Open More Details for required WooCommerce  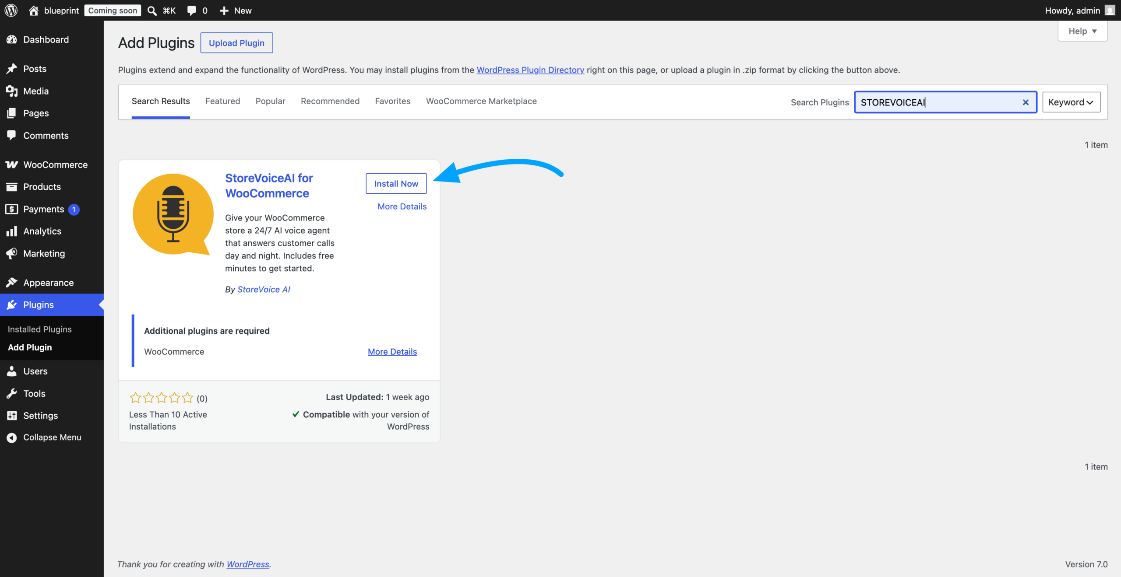click(392, 352)
